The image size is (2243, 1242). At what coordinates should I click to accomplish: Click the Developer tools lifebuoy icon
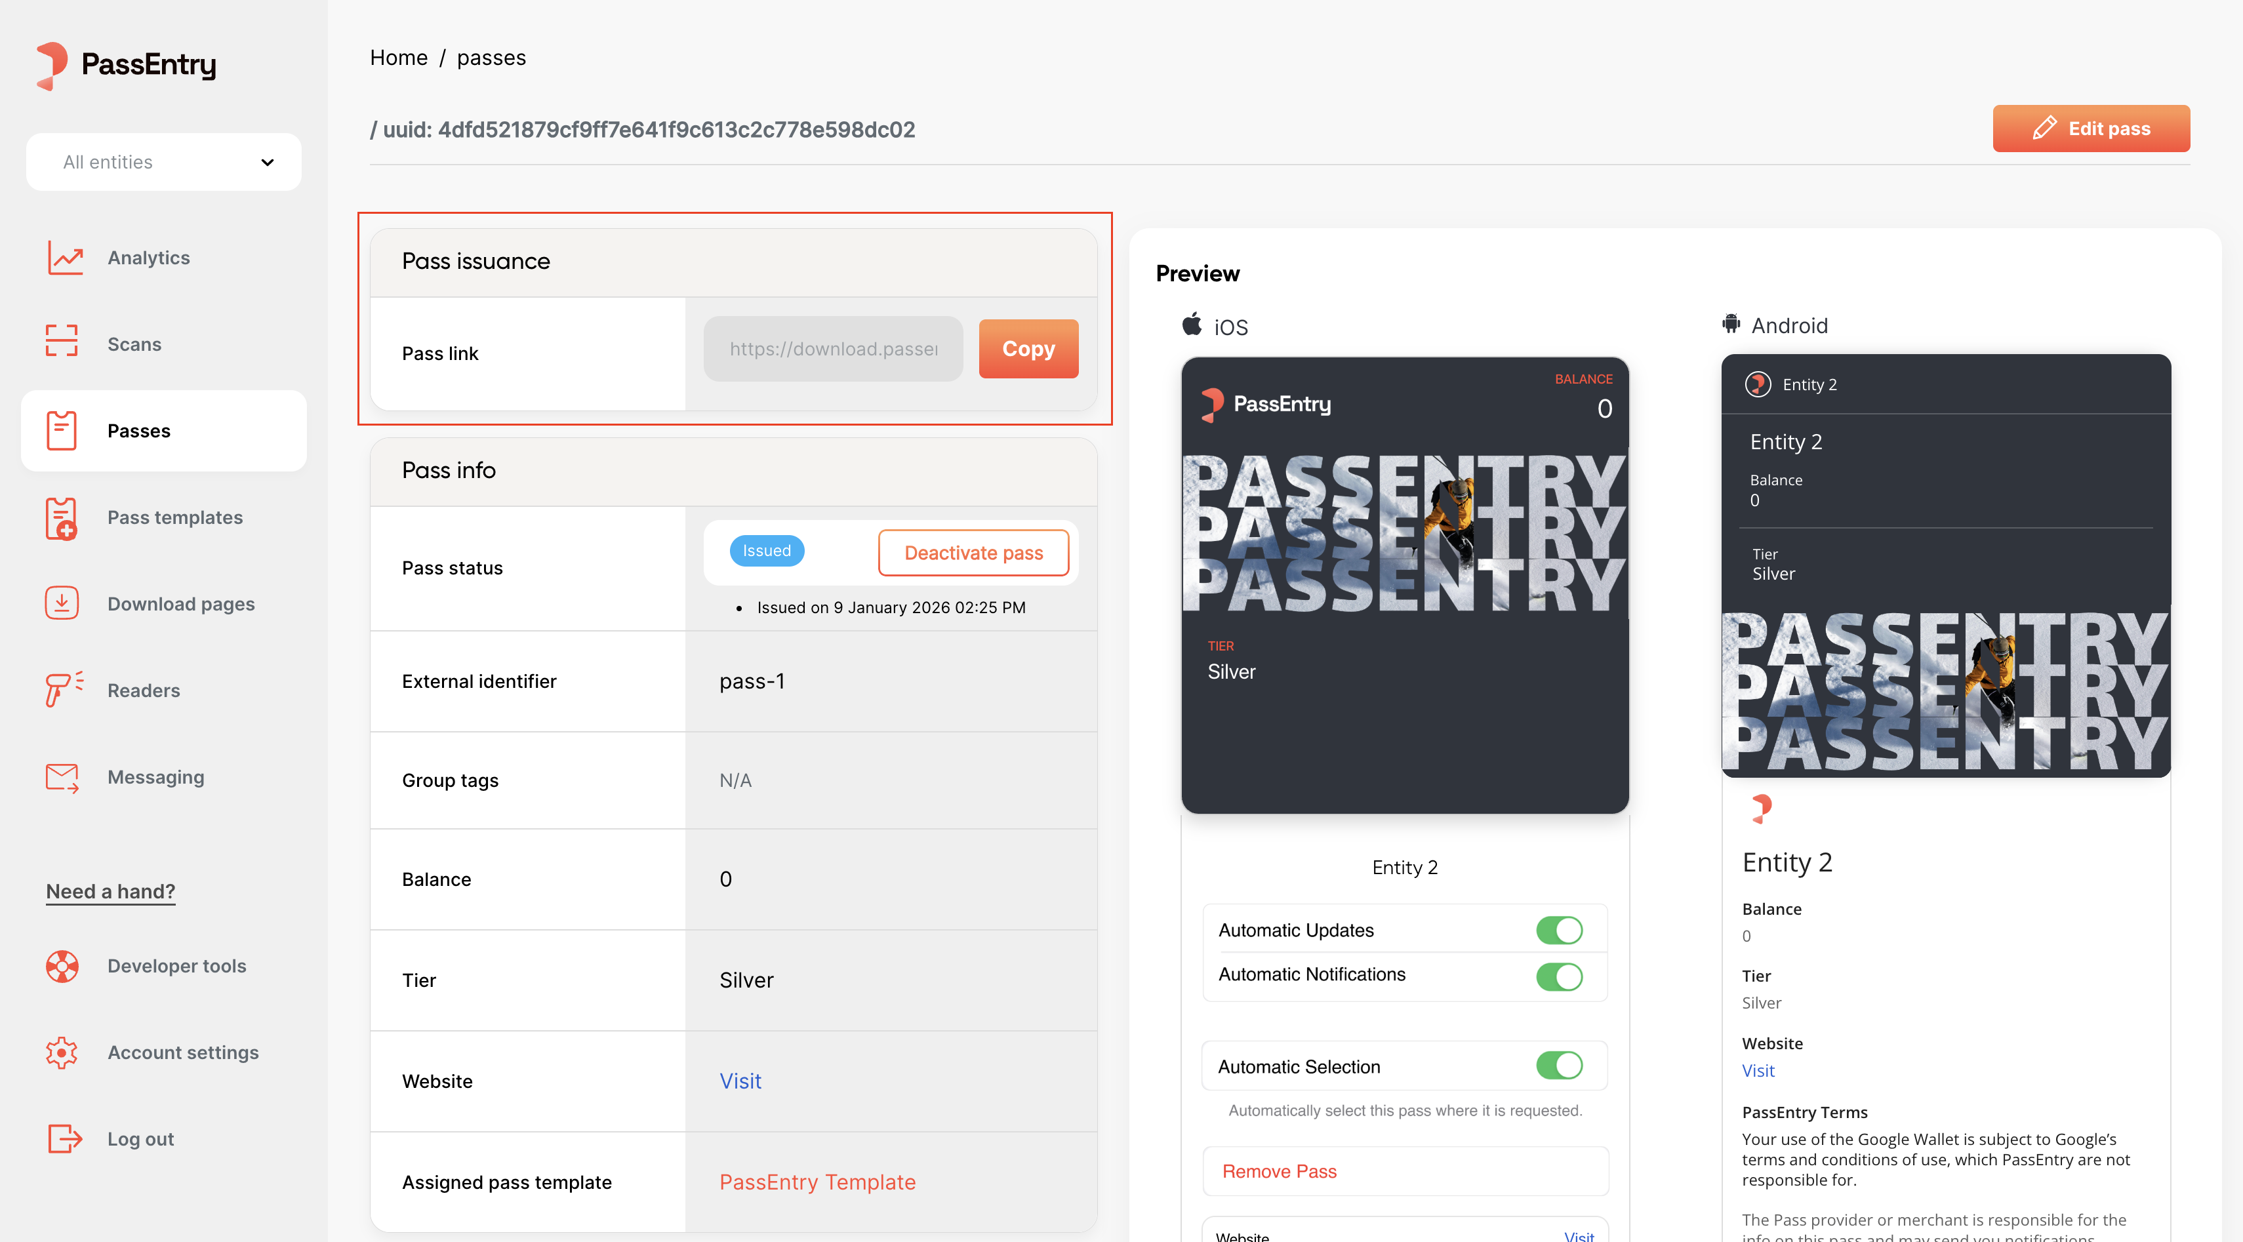point(62,966)
